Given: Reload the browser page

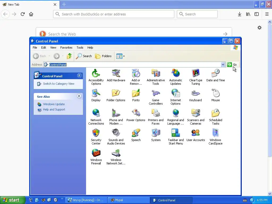Looking at the screenshot, I should coord(23,14).
